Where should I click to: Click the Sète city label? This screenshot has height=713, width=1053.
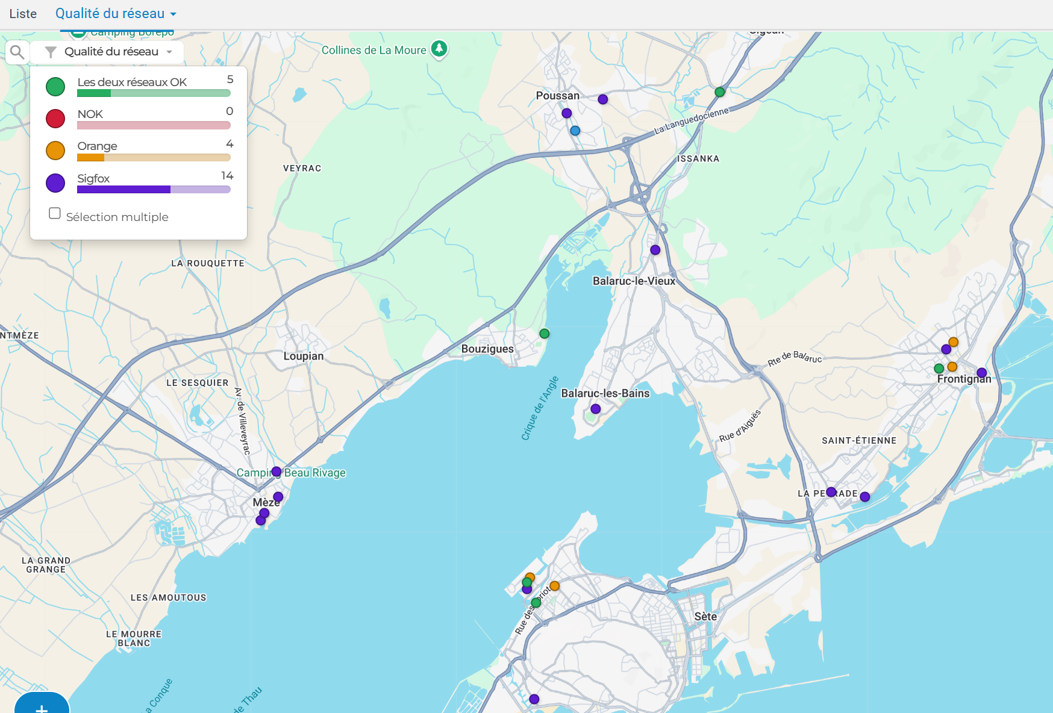705,617
